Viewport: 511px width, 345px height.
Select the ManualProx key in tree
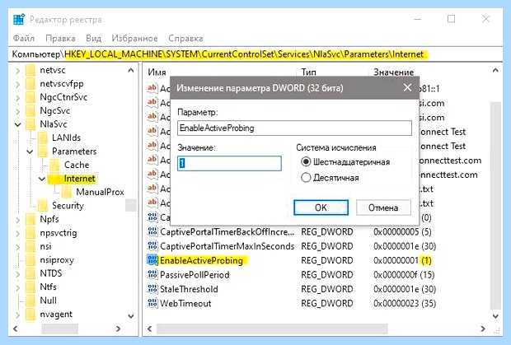pos(100,192)
